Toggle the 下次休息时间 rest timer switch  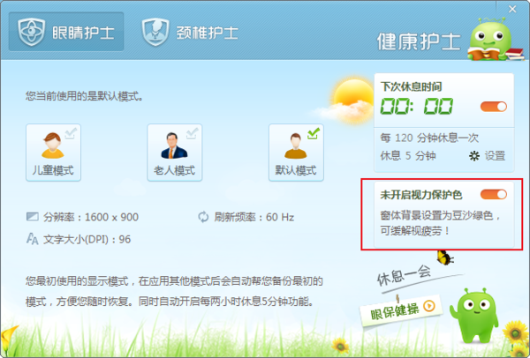494,107
